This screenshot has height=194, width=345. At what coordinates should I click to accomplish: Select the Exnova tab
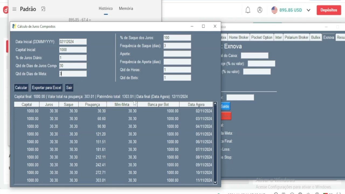pos(329,37)
